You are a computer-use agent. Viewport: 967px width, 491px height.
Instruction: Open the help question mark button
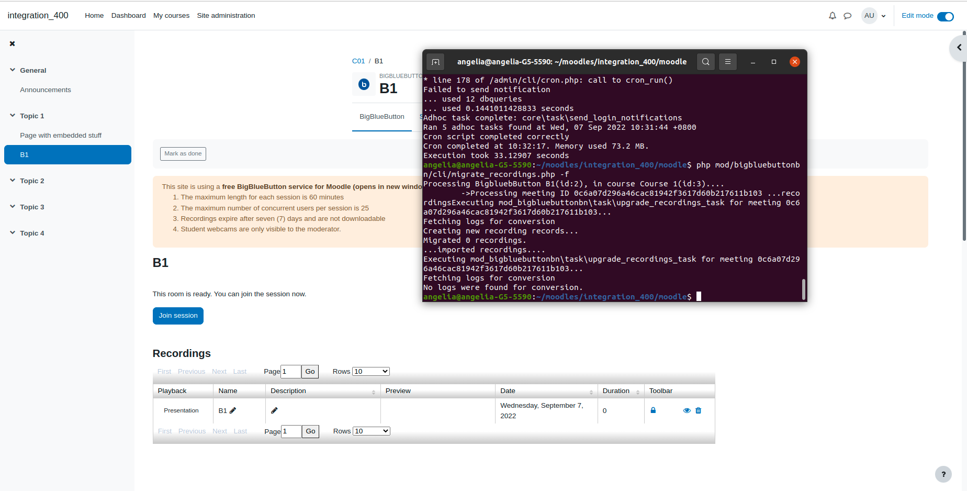[943, 474]
